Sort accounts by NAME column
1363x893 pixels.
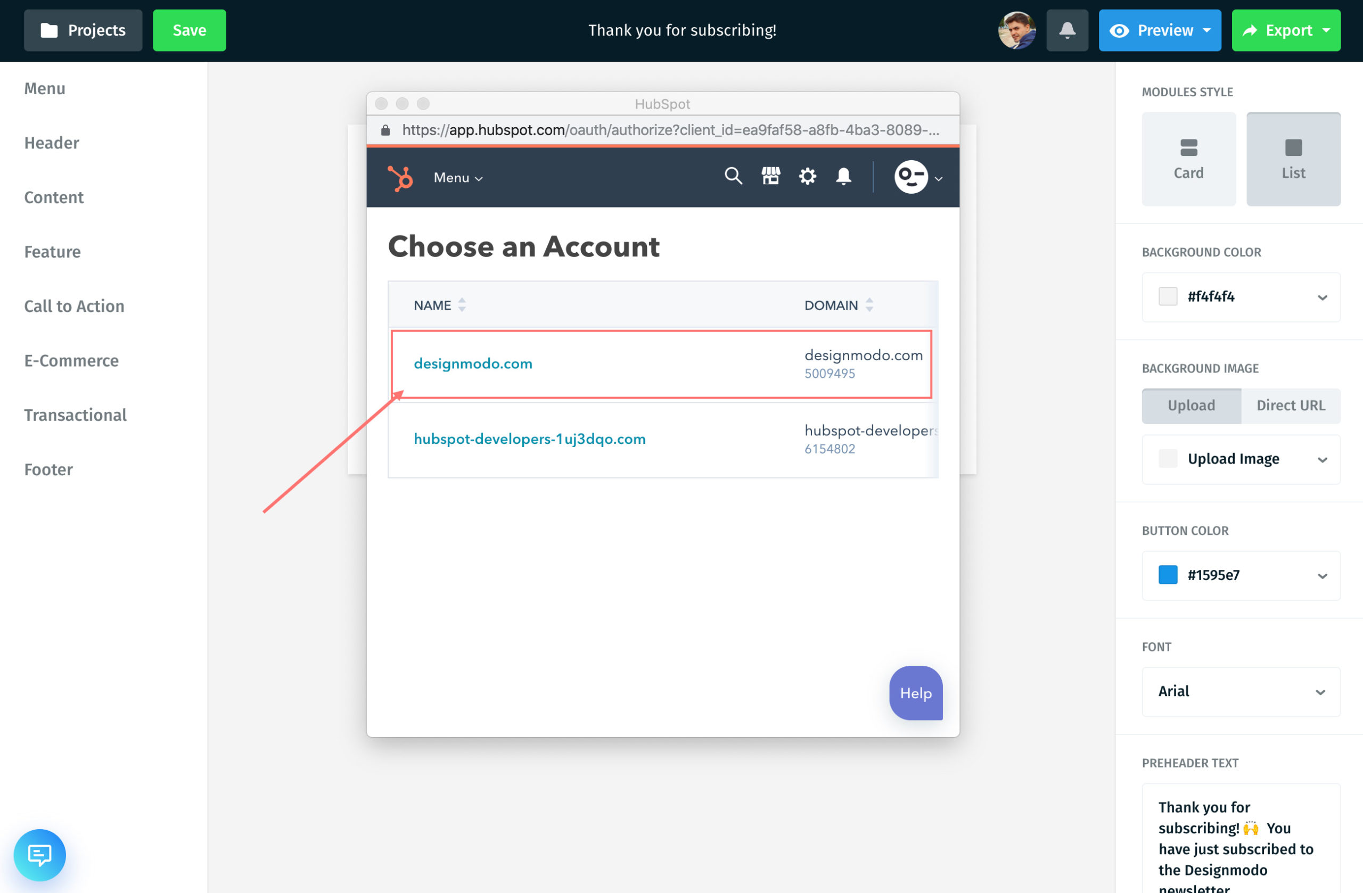(x=439, y=305)
